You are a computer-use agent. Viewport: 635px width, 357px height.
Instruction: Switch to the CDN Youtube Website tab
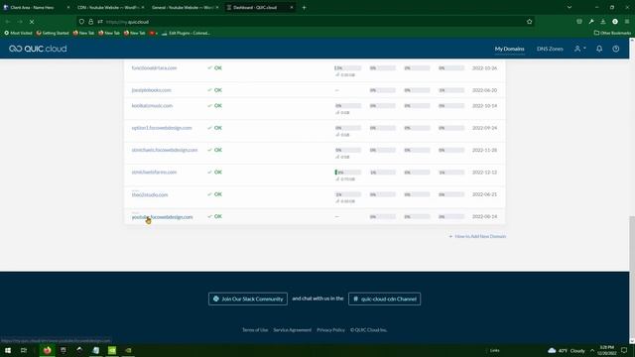[110, 7]
